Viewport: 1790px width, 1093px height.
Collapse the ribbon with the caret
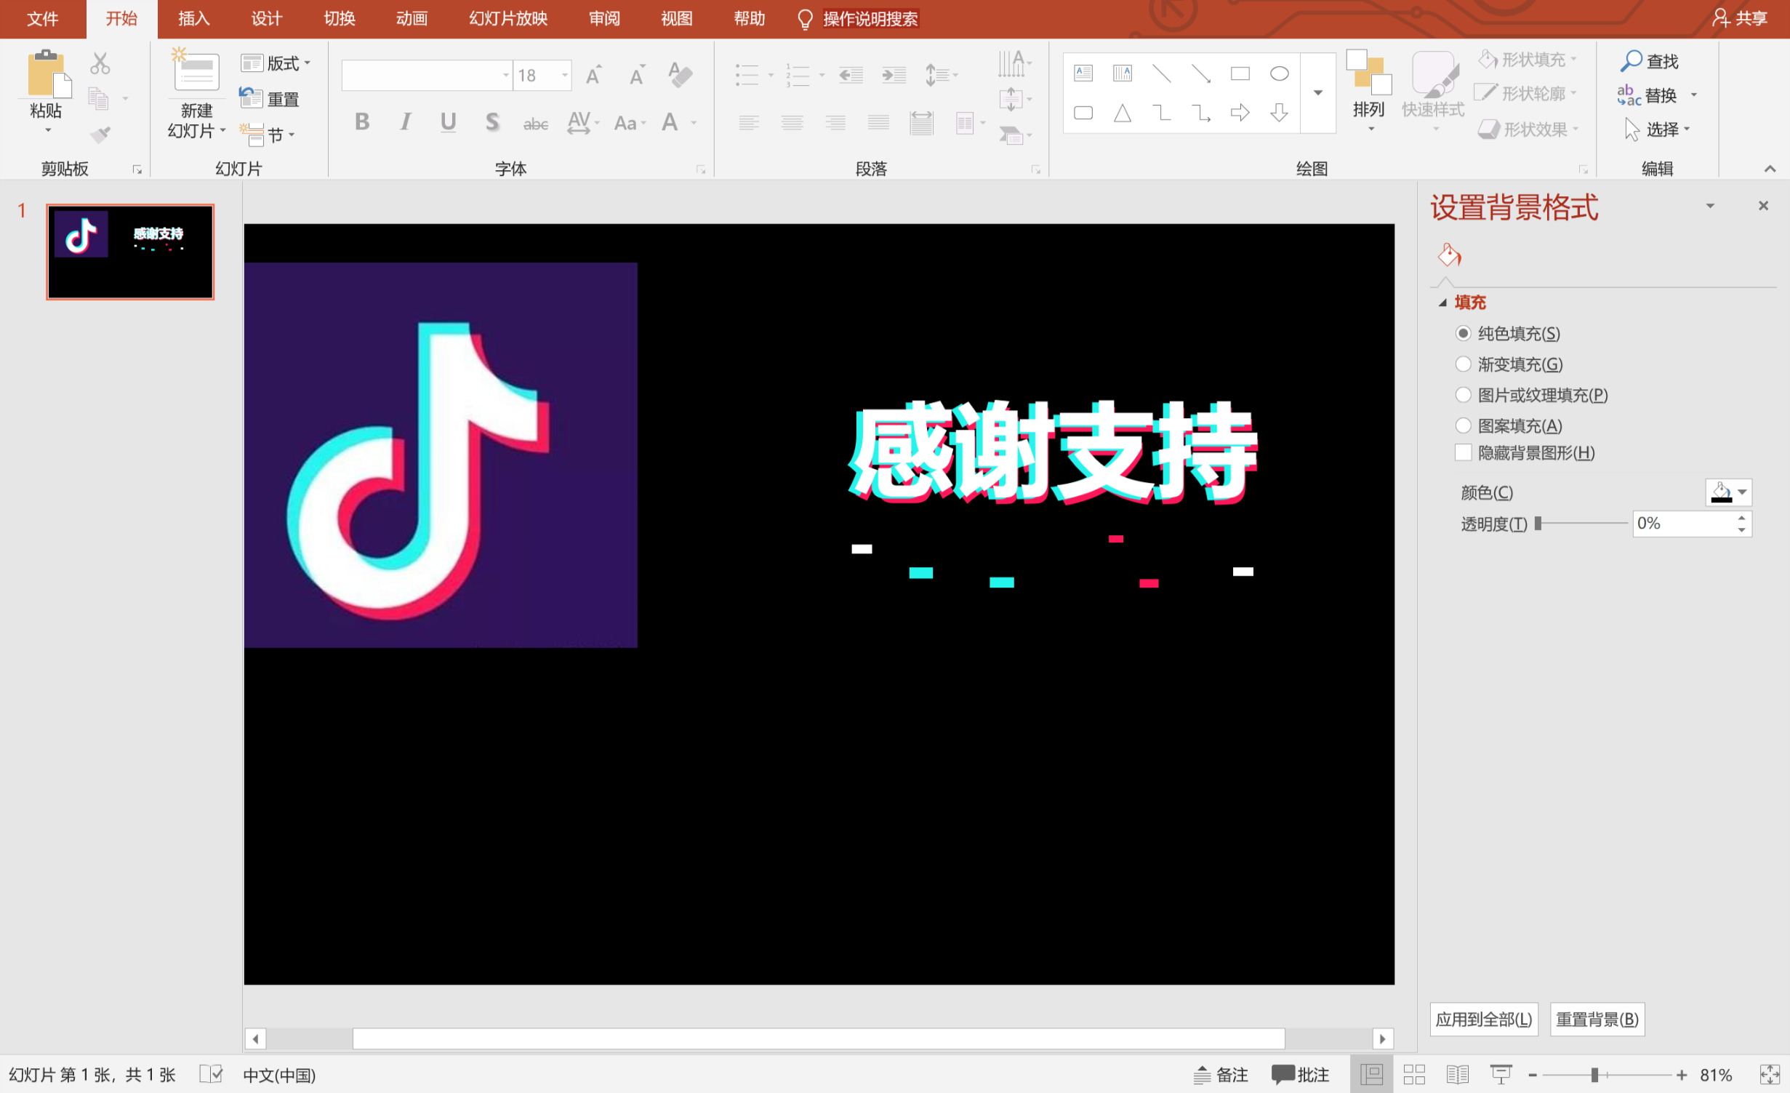[x=1770, y=169]
